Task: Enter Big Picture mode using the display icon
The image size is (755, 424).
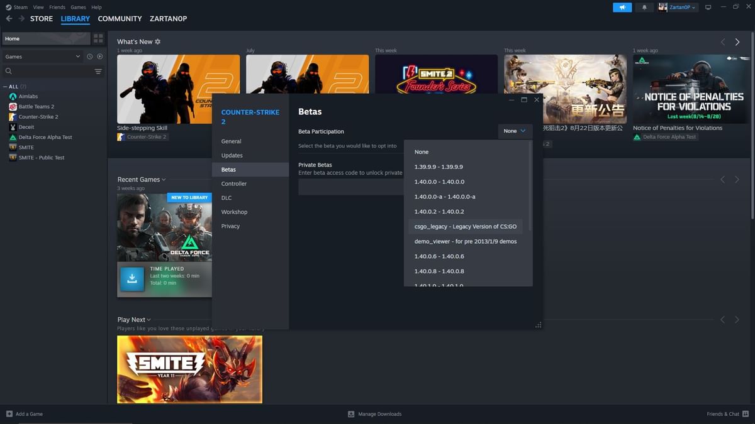Action: (x=708, y=7)
